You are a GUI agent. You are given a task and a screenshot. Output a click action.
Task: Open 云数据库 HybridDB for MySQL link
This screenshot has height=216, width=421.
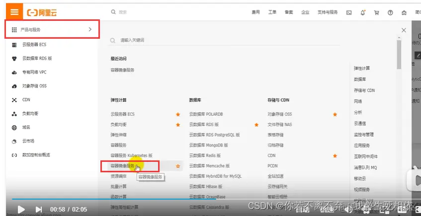pyautogui.click(x=215, y=176)
